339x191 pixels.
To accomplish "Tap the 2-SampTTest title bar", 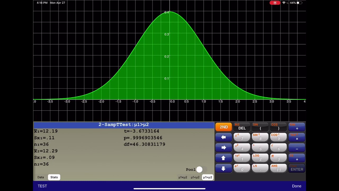I will [x=124, y=124].
